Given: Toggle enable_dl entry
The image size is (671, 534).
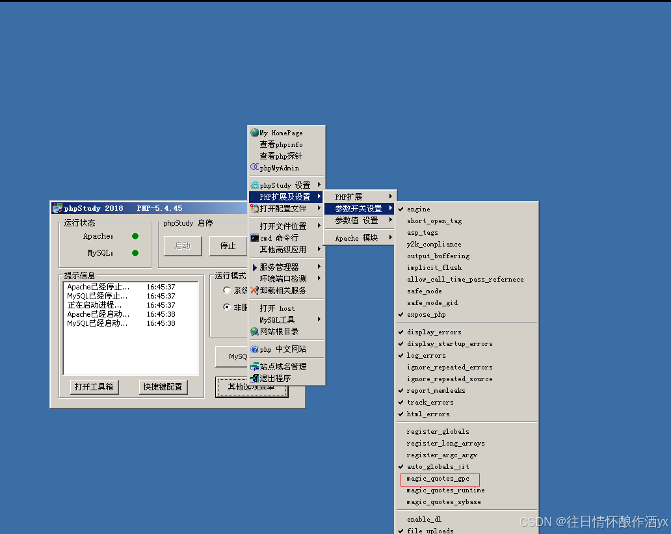Looking at the screenshot, I should coord(466,519).
